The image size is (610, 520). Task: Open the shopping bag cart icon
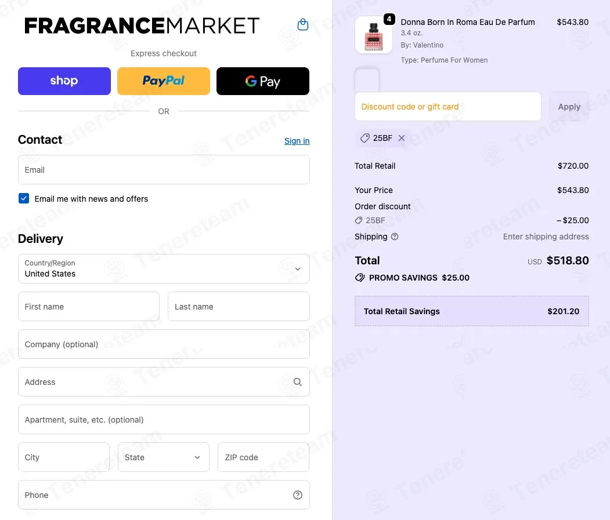(x=302, y=24)
